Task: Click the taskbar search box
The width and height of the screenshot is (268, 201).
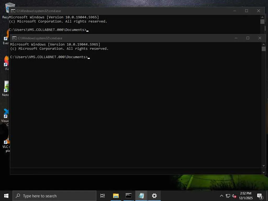Action: 54,196
